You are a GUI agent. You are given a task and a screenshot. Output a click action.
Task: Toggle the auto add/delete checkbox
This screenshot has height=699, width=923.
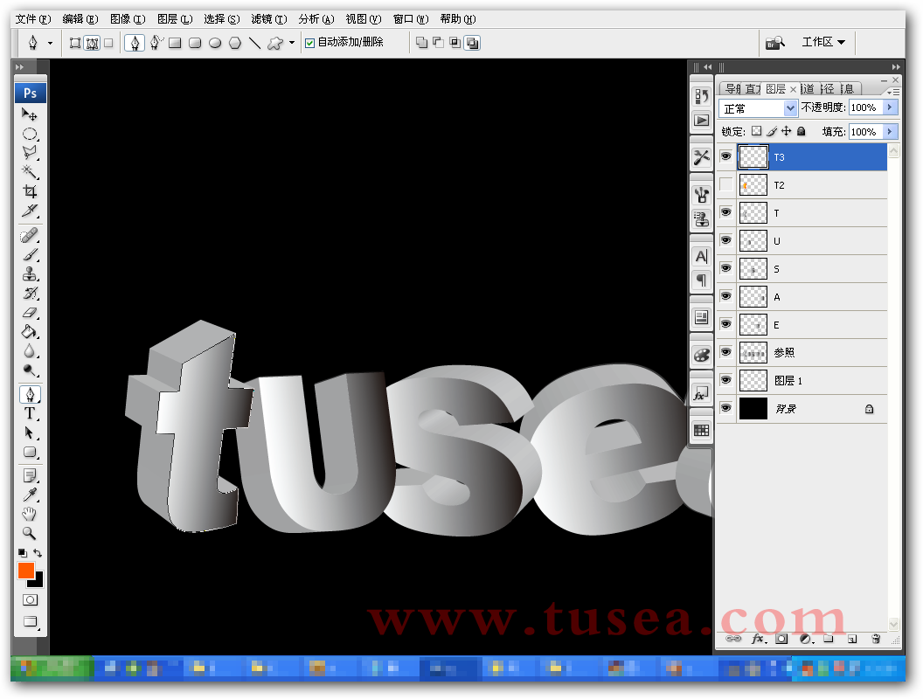pos(309,43)
